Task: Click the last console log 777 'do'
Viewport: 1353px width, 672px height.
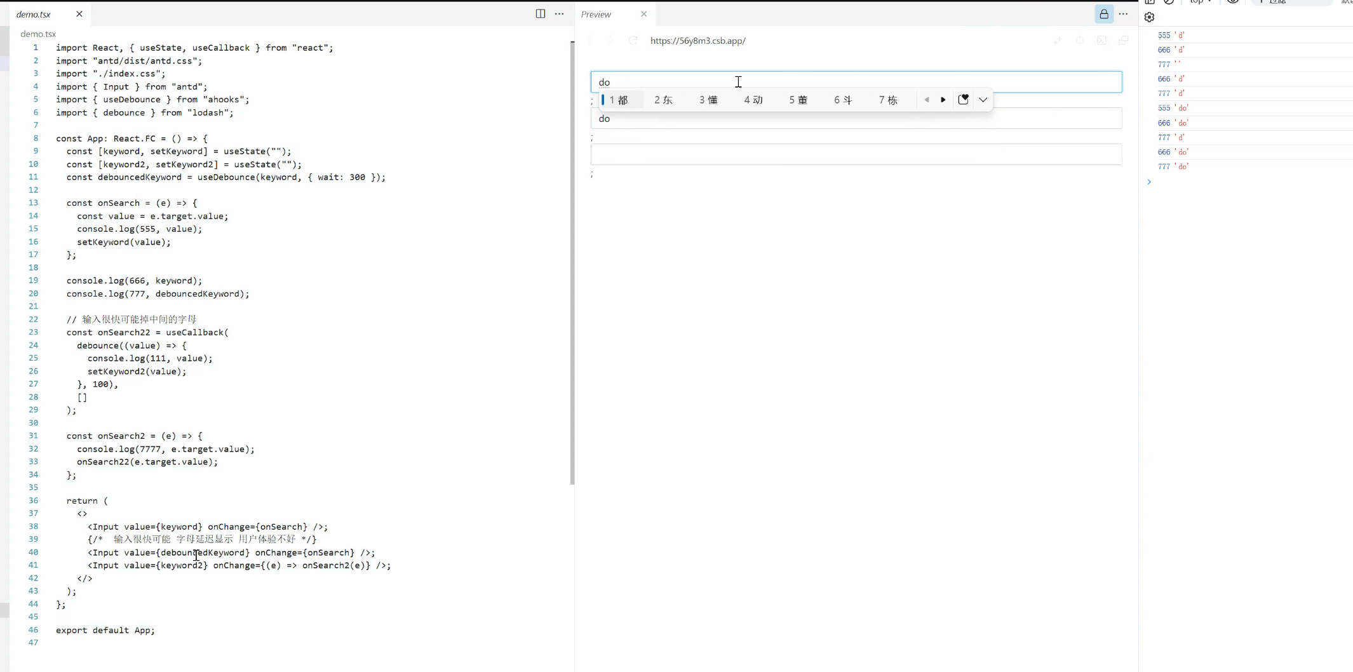Action: pos(1173,166)
